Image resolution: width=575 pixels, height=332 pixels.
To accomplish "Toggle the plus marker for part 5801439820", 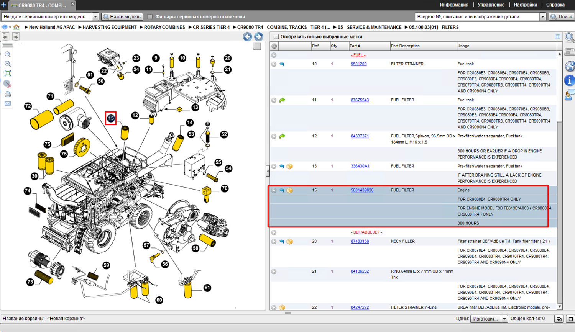I will tap(274, 190).
